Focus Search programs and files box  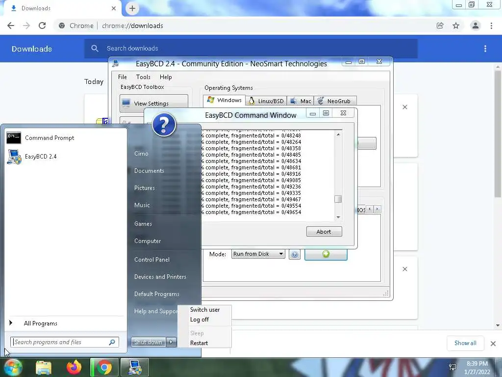tap(64, 342)
